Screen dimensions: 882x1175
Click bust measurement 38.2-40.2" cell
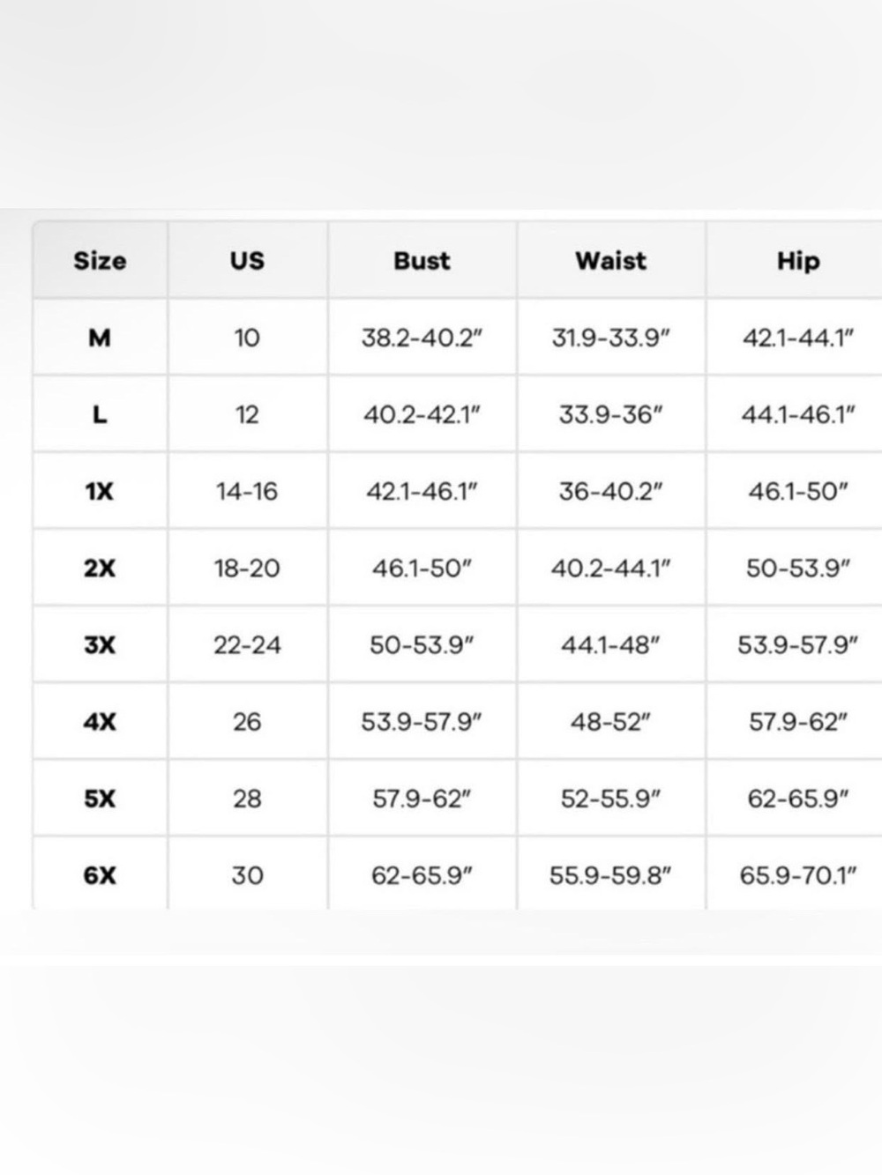click(422, 338)
